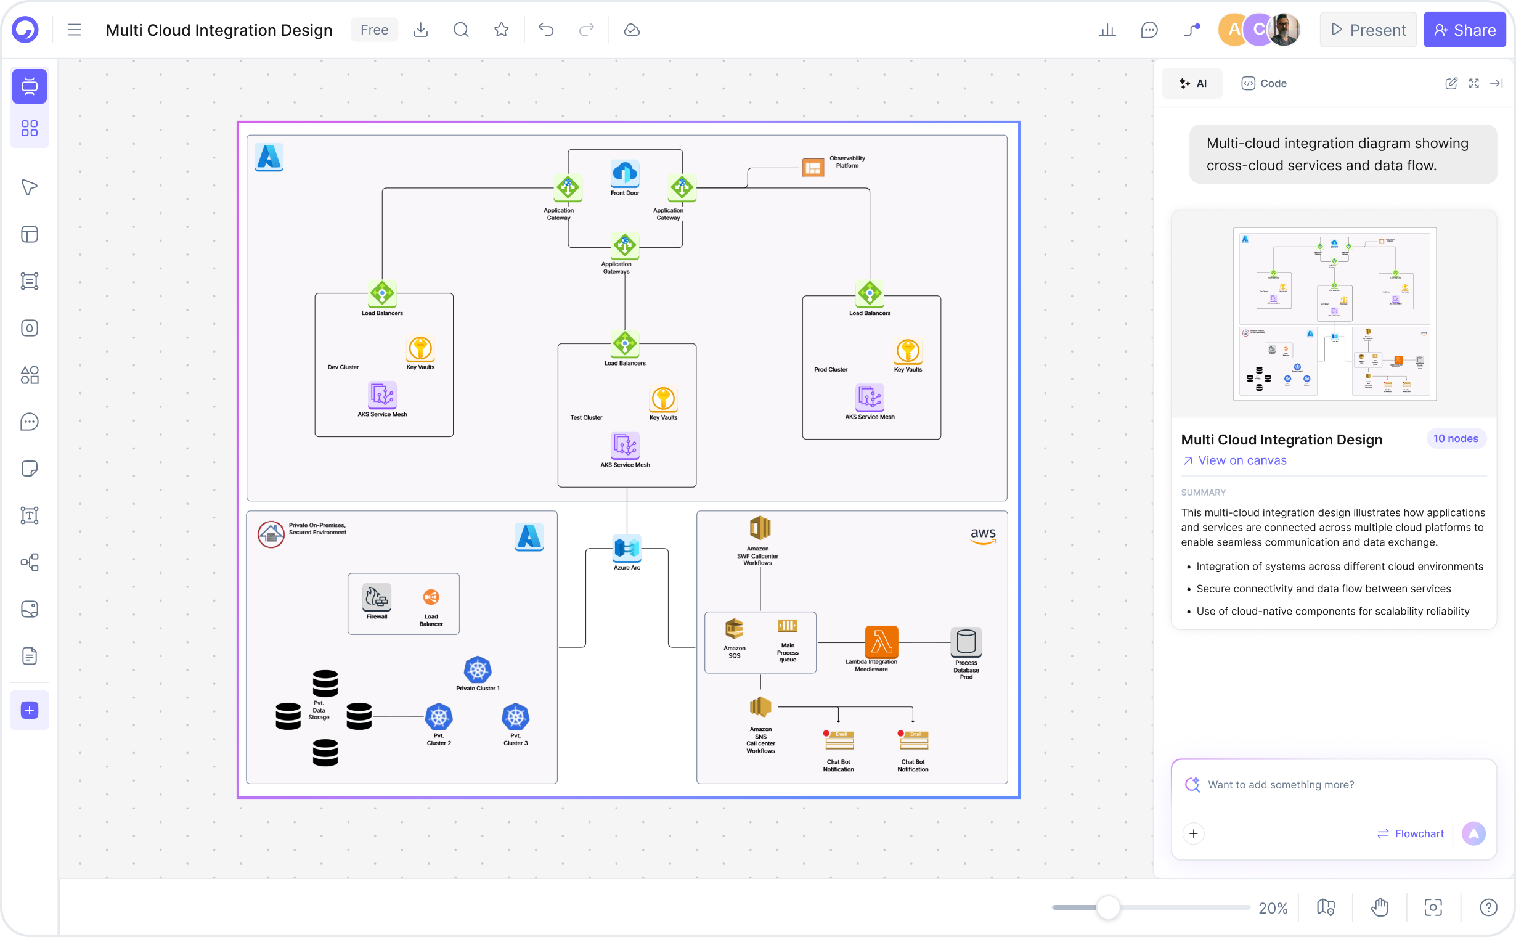
Task: Select the Process Database Prod node
Action: 966,653
